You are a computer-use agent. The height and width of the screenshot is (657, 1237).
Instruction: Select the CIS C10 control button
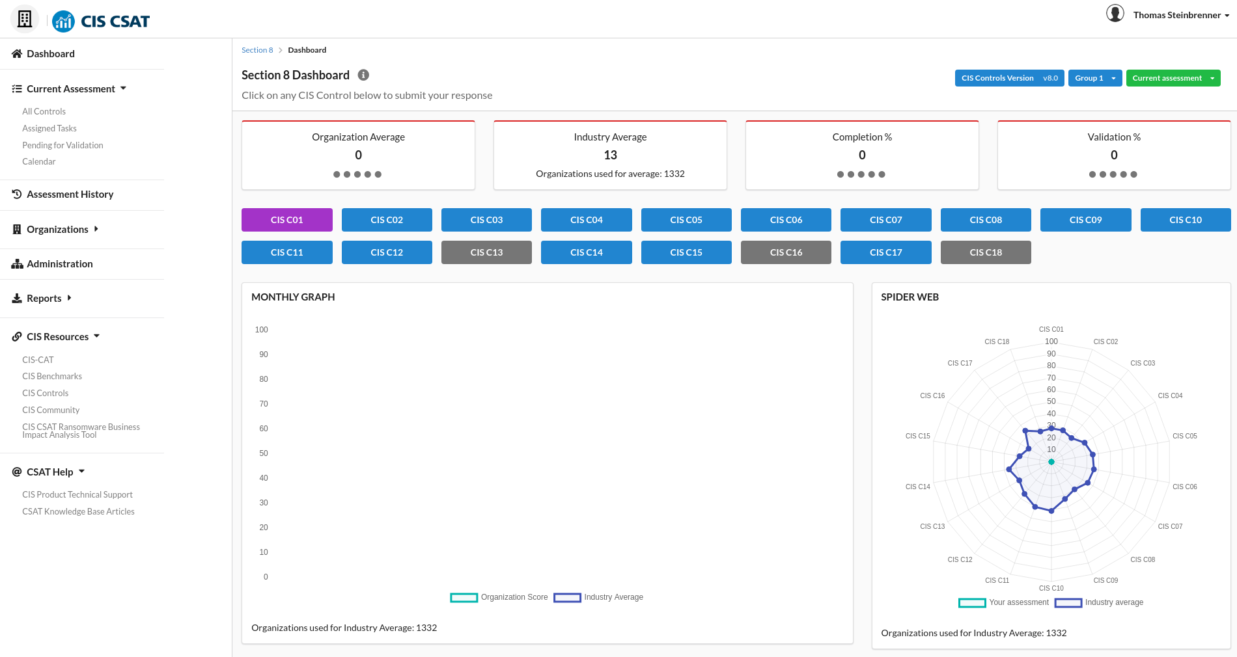click(1186, 220)
